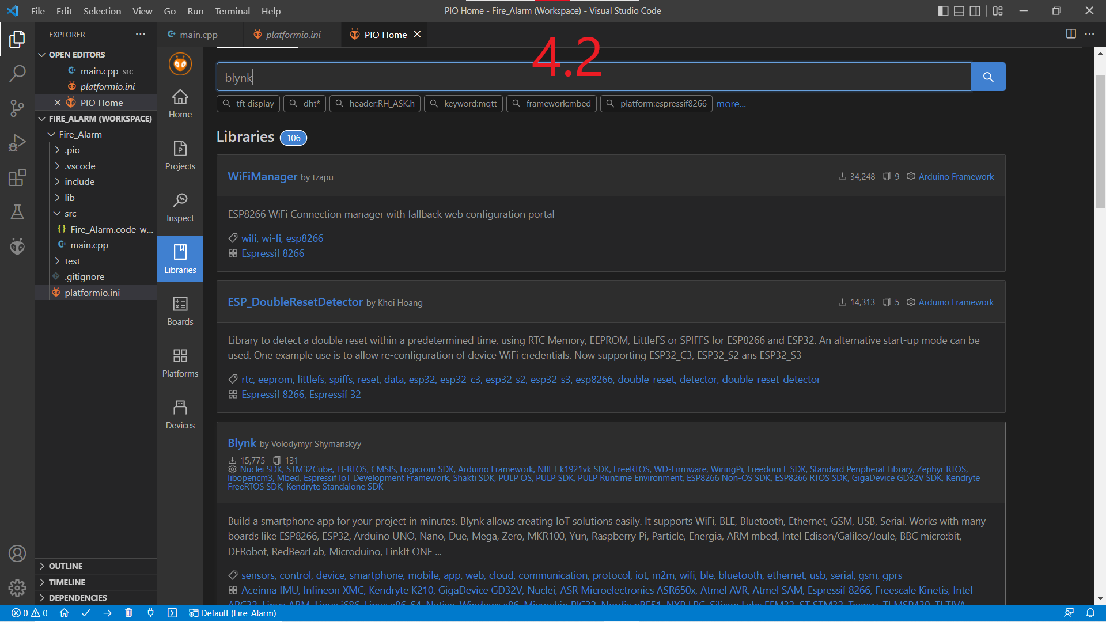Open PlatformIO Devices section
The image size is (1106, 622).
[180, 414]
